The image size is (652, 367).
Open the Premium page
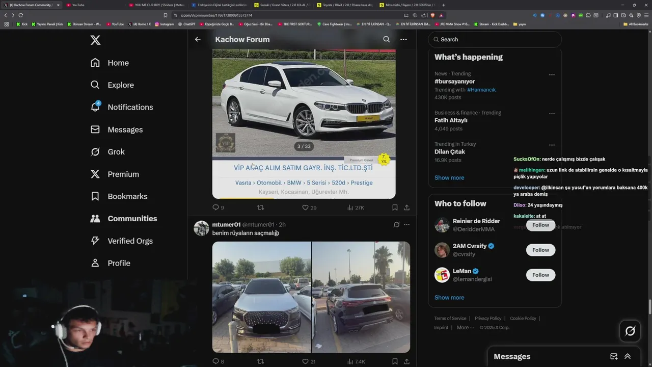pyautogui.click(x=115, y=174)
